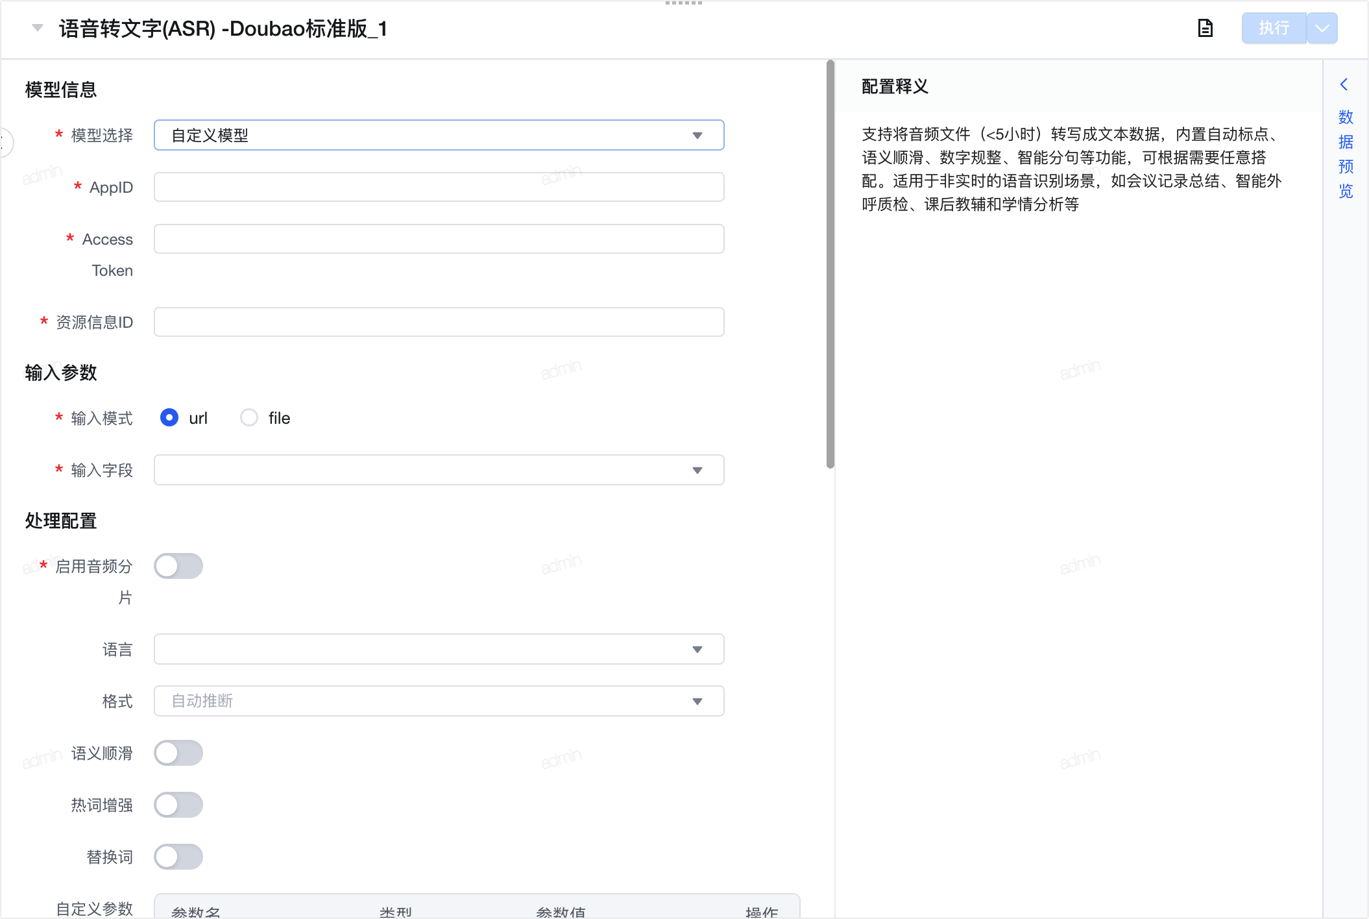
Task: Focus the Access Token input field
Action: point(439,239)
